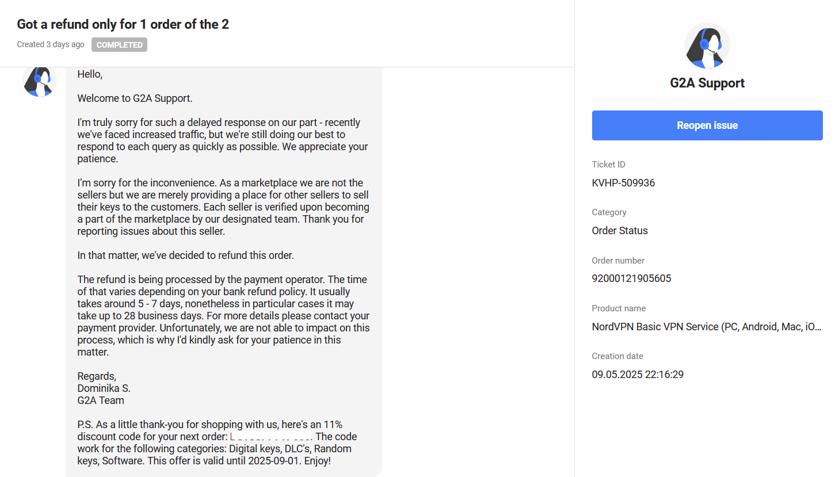This screenshot has height=477, width=839.
Task: Click the 'Created 3 days ago' timestamp
Action: (51, 44)
